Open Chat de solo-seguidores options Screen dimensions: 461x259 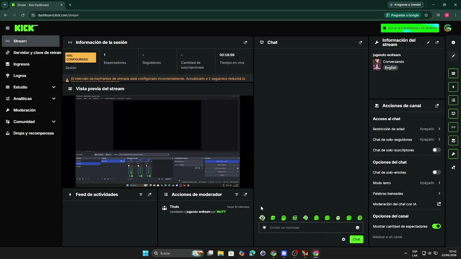pyautogui.click(x=407, y=140)
